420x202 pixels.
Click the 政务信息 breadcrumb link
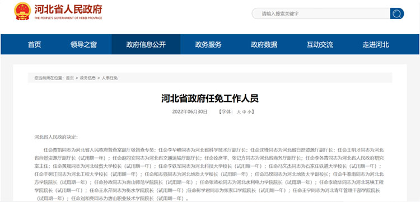(x=87, y=78)
